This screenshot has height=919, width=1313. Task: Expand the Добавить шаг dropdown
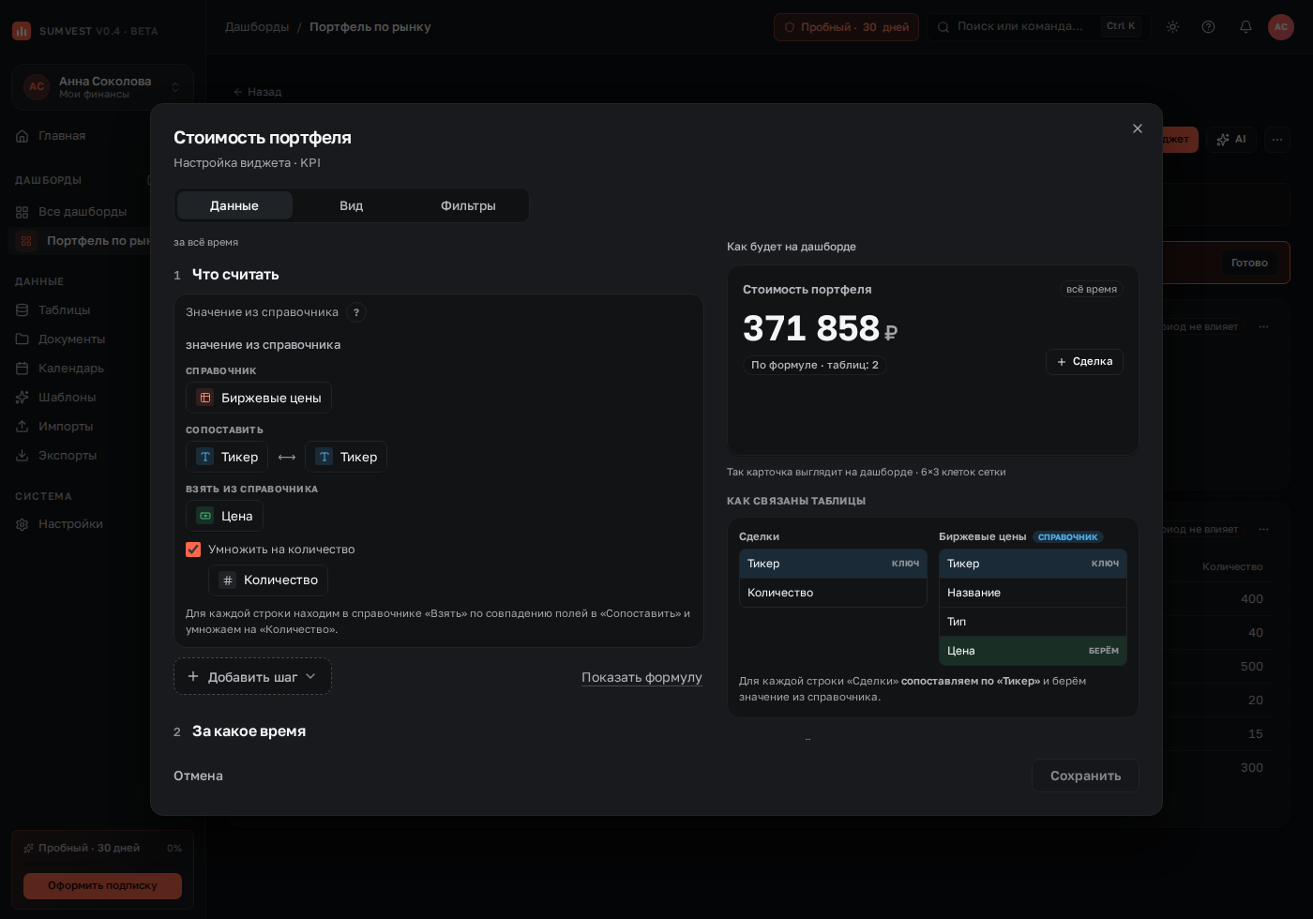(252, 677)
